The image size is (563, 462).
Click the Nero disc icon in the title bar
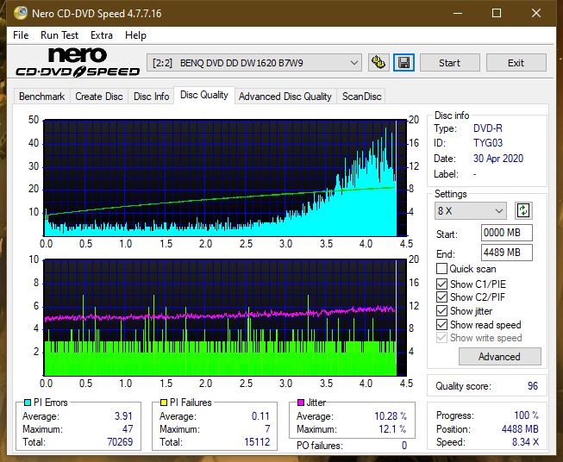[21, 13]
